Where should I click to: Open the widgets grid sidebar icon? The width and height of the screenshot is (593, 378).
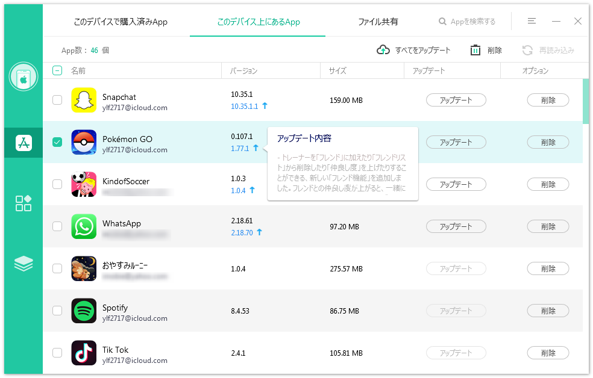[24, 203]
